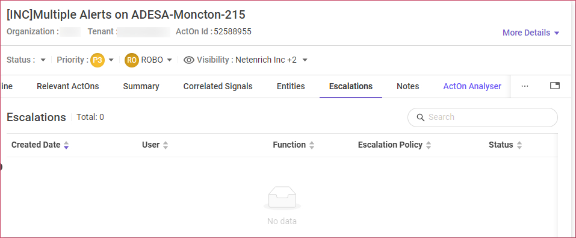This screenshot has height=238, width=576.
Task: Open the Notes tab
Action: click(407, 86)
